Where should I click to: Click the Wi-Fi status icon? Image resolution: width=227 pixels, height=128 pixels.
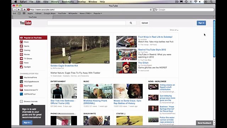195,2
